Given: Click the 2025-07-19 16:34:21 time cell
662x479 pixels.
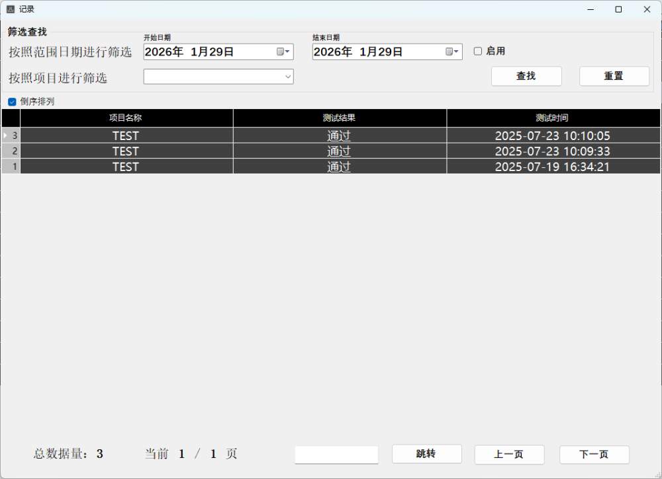Looking at the screenshot, I should click(x=552, y=166).
